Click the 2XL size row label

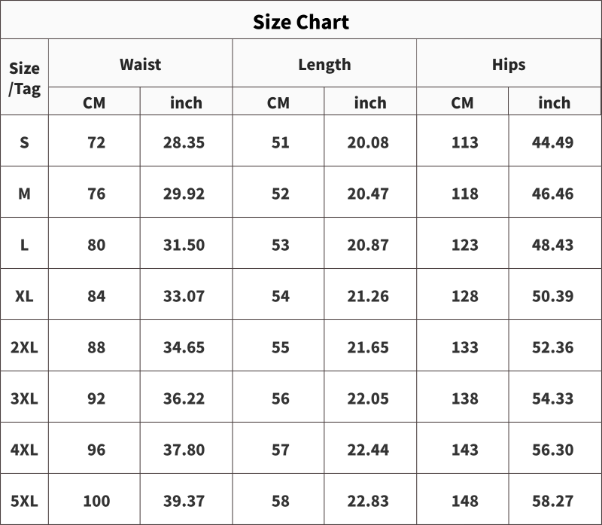click(24, 347)
